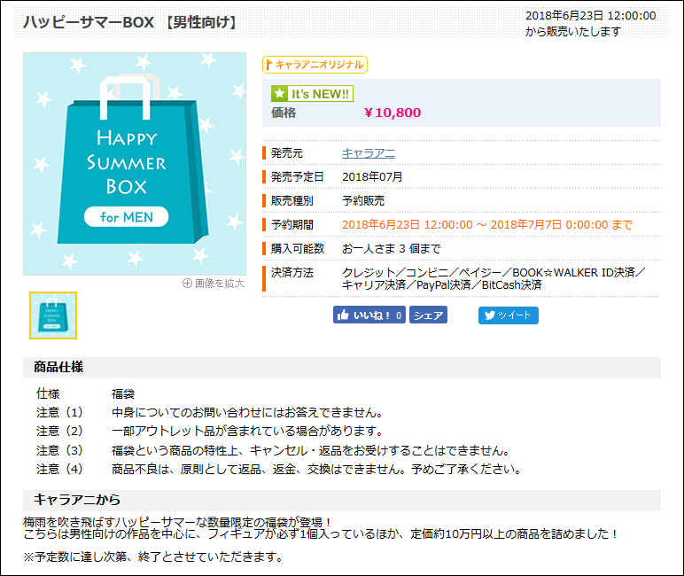Image resolution: width=684 pixels, height=576 pixels.
Task: Click the orange reservation period dates
Action: [x=486, y=225]
